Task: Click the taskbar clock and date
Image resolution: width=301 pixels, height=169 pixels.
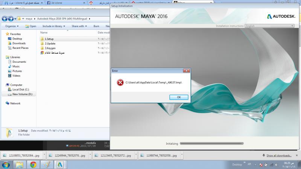Action: click(x=289, y=165)
